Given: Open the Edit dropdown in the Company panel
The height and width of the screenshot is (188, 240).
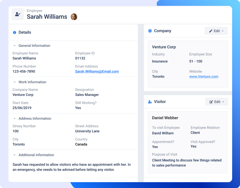Looking at the screenshot, I should [216, 31].
